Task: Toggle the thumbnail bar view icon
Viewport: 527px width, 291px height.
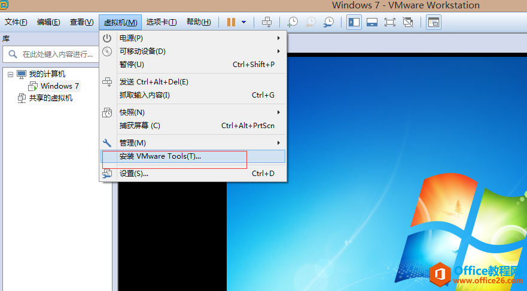Action: point(371,22)
